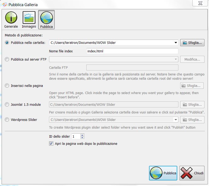Decrease the ID dello slider value
The image size is (209, 186).
click(x=82, y=138)
